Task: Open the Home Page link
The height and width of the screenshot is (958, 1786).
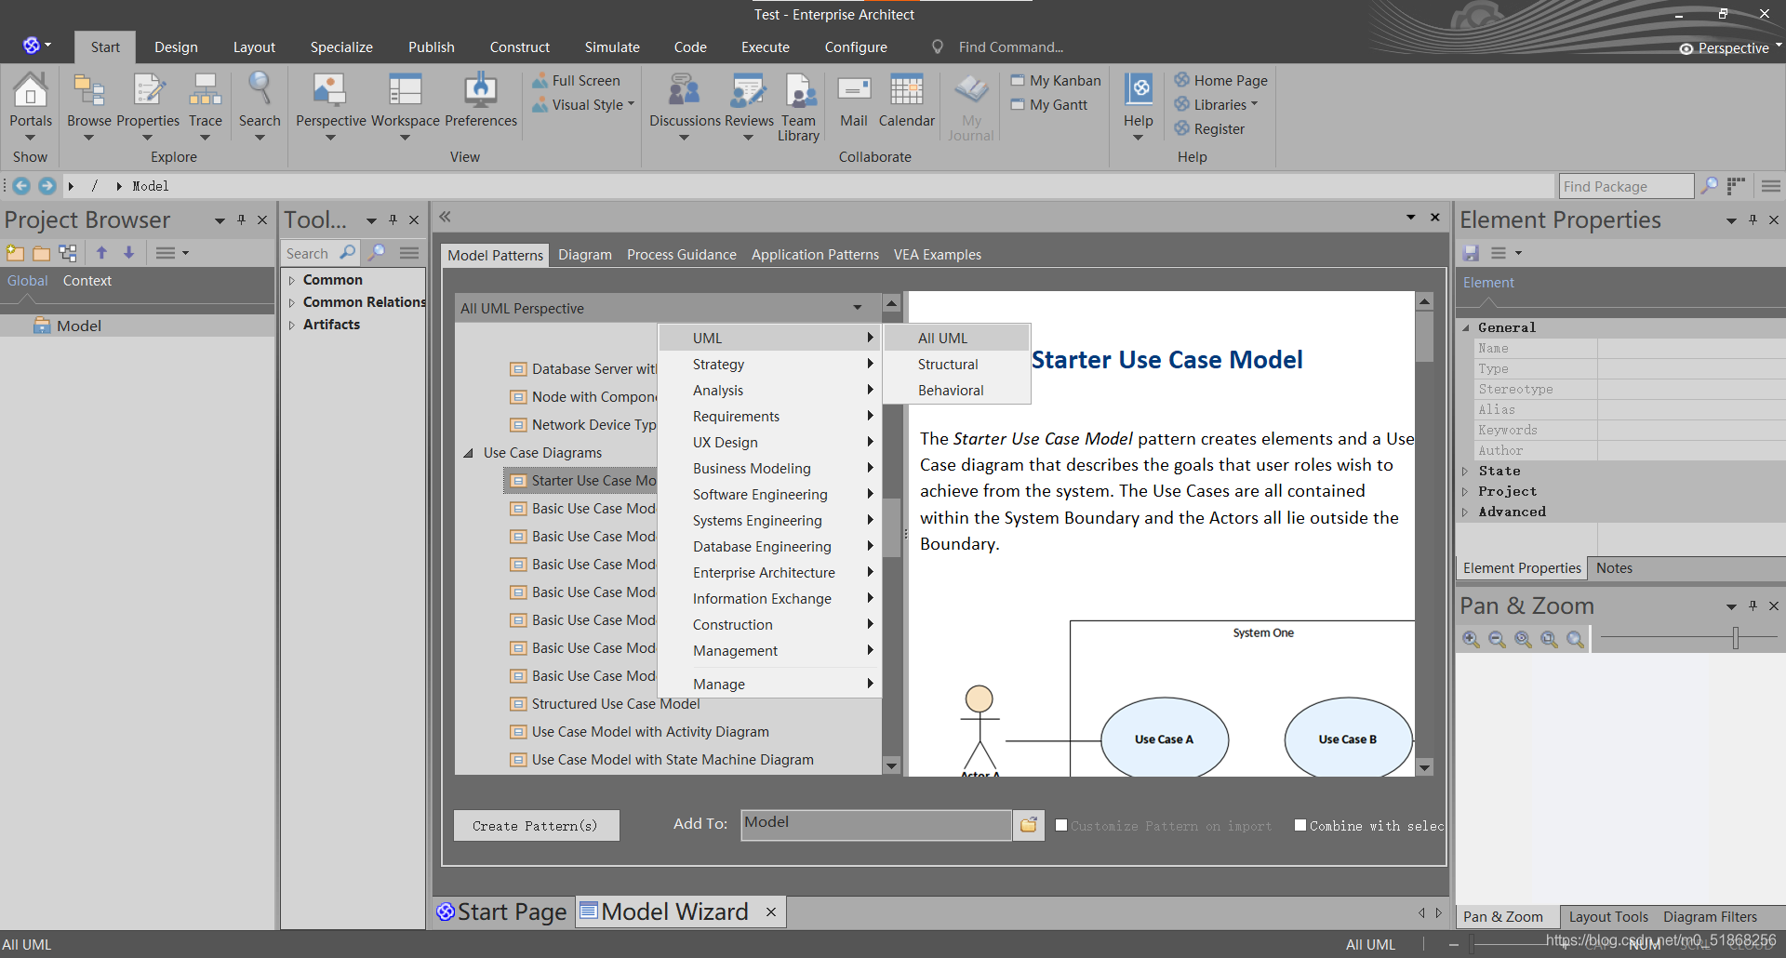Action: click(x=1220, y=81)
